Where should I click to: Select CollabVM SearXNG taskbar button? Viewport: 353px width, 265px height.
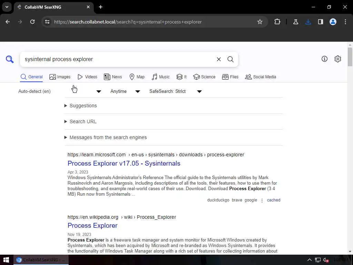(41, 260)
